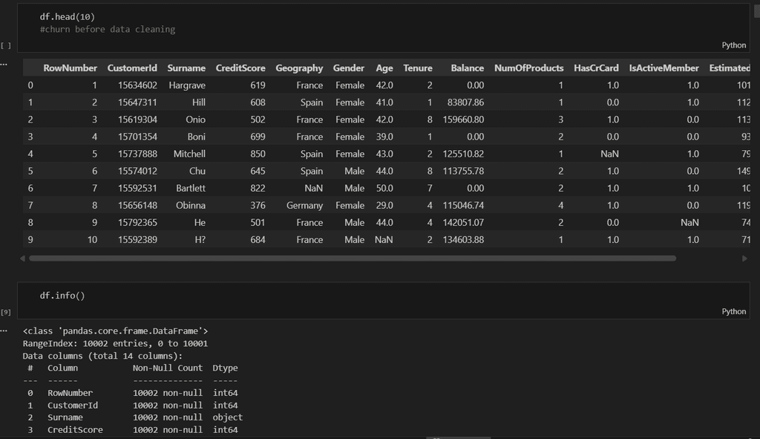Viewport: 760px width, 439px height.
Task: Click the comment line about churn data cleaning
Action: tap(108, 30)
